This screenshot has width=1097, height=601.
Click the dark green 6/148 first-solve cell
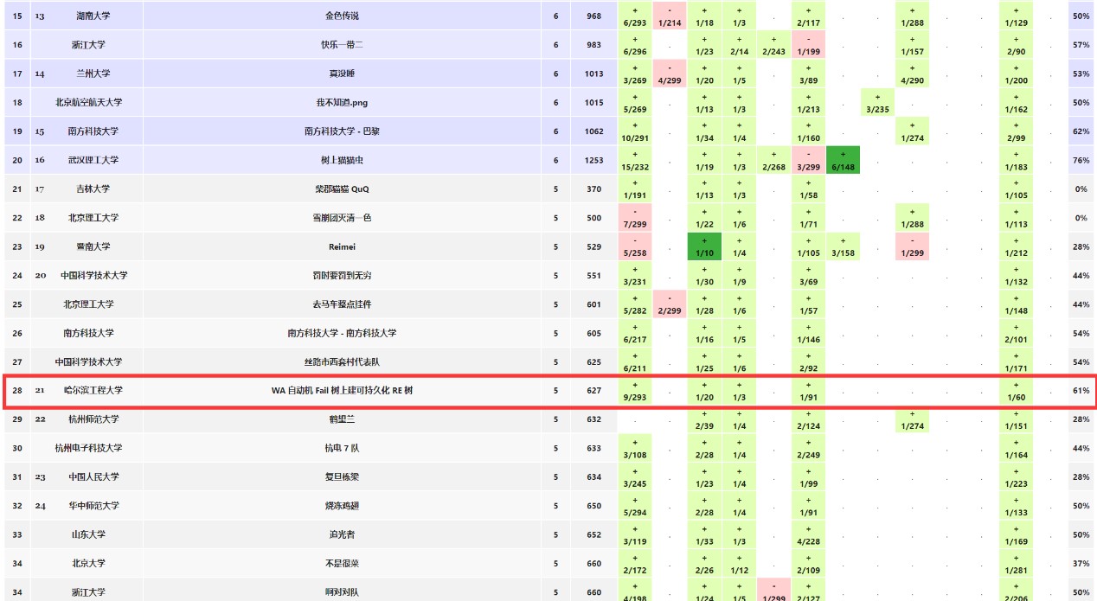tap(843, 160)
